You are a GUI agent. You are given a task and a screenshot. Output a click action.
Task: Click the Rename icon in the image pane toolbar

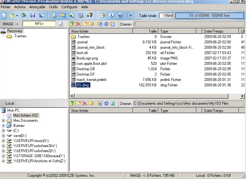(91, 24)
